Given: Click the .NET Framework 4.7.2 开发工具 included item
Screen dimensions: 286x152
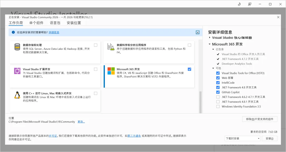Looking at the screenshot, I should (x=240, y=59).
